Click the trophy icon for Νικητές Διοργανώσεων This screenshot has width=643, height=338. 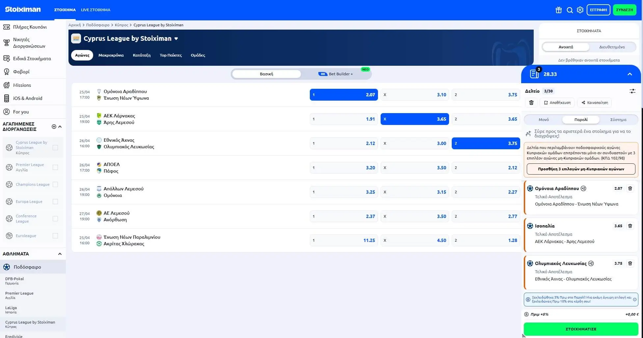click(6, 43)
